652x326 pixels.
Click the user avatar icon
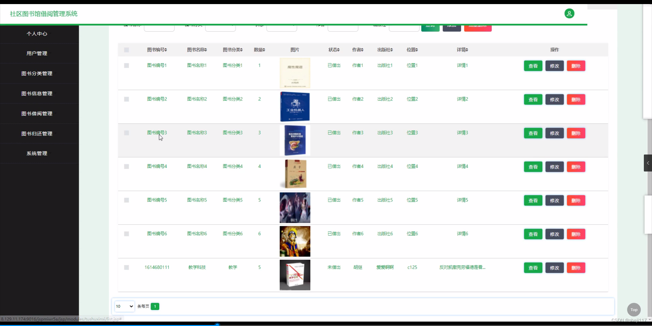coord(569,14)
